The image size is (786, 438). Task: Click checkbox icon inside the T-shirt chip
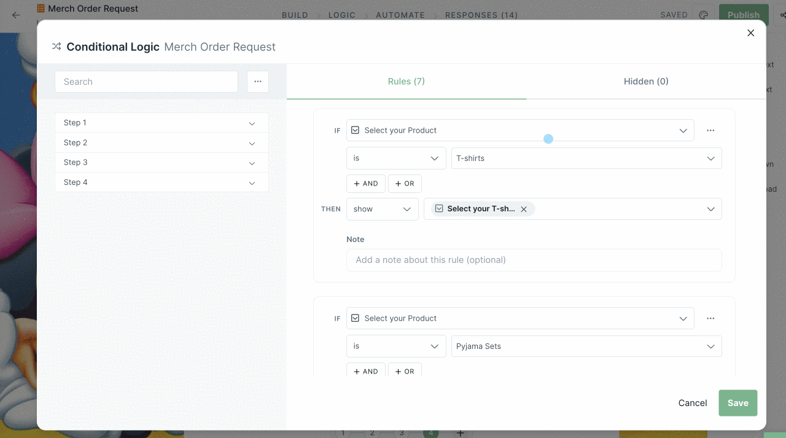(x=439, y=209)
